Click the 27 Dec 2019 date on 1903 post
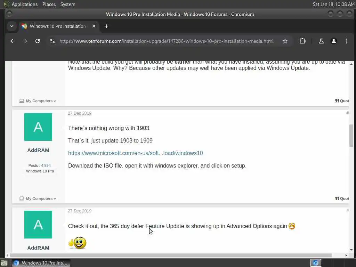 (80, 113)
